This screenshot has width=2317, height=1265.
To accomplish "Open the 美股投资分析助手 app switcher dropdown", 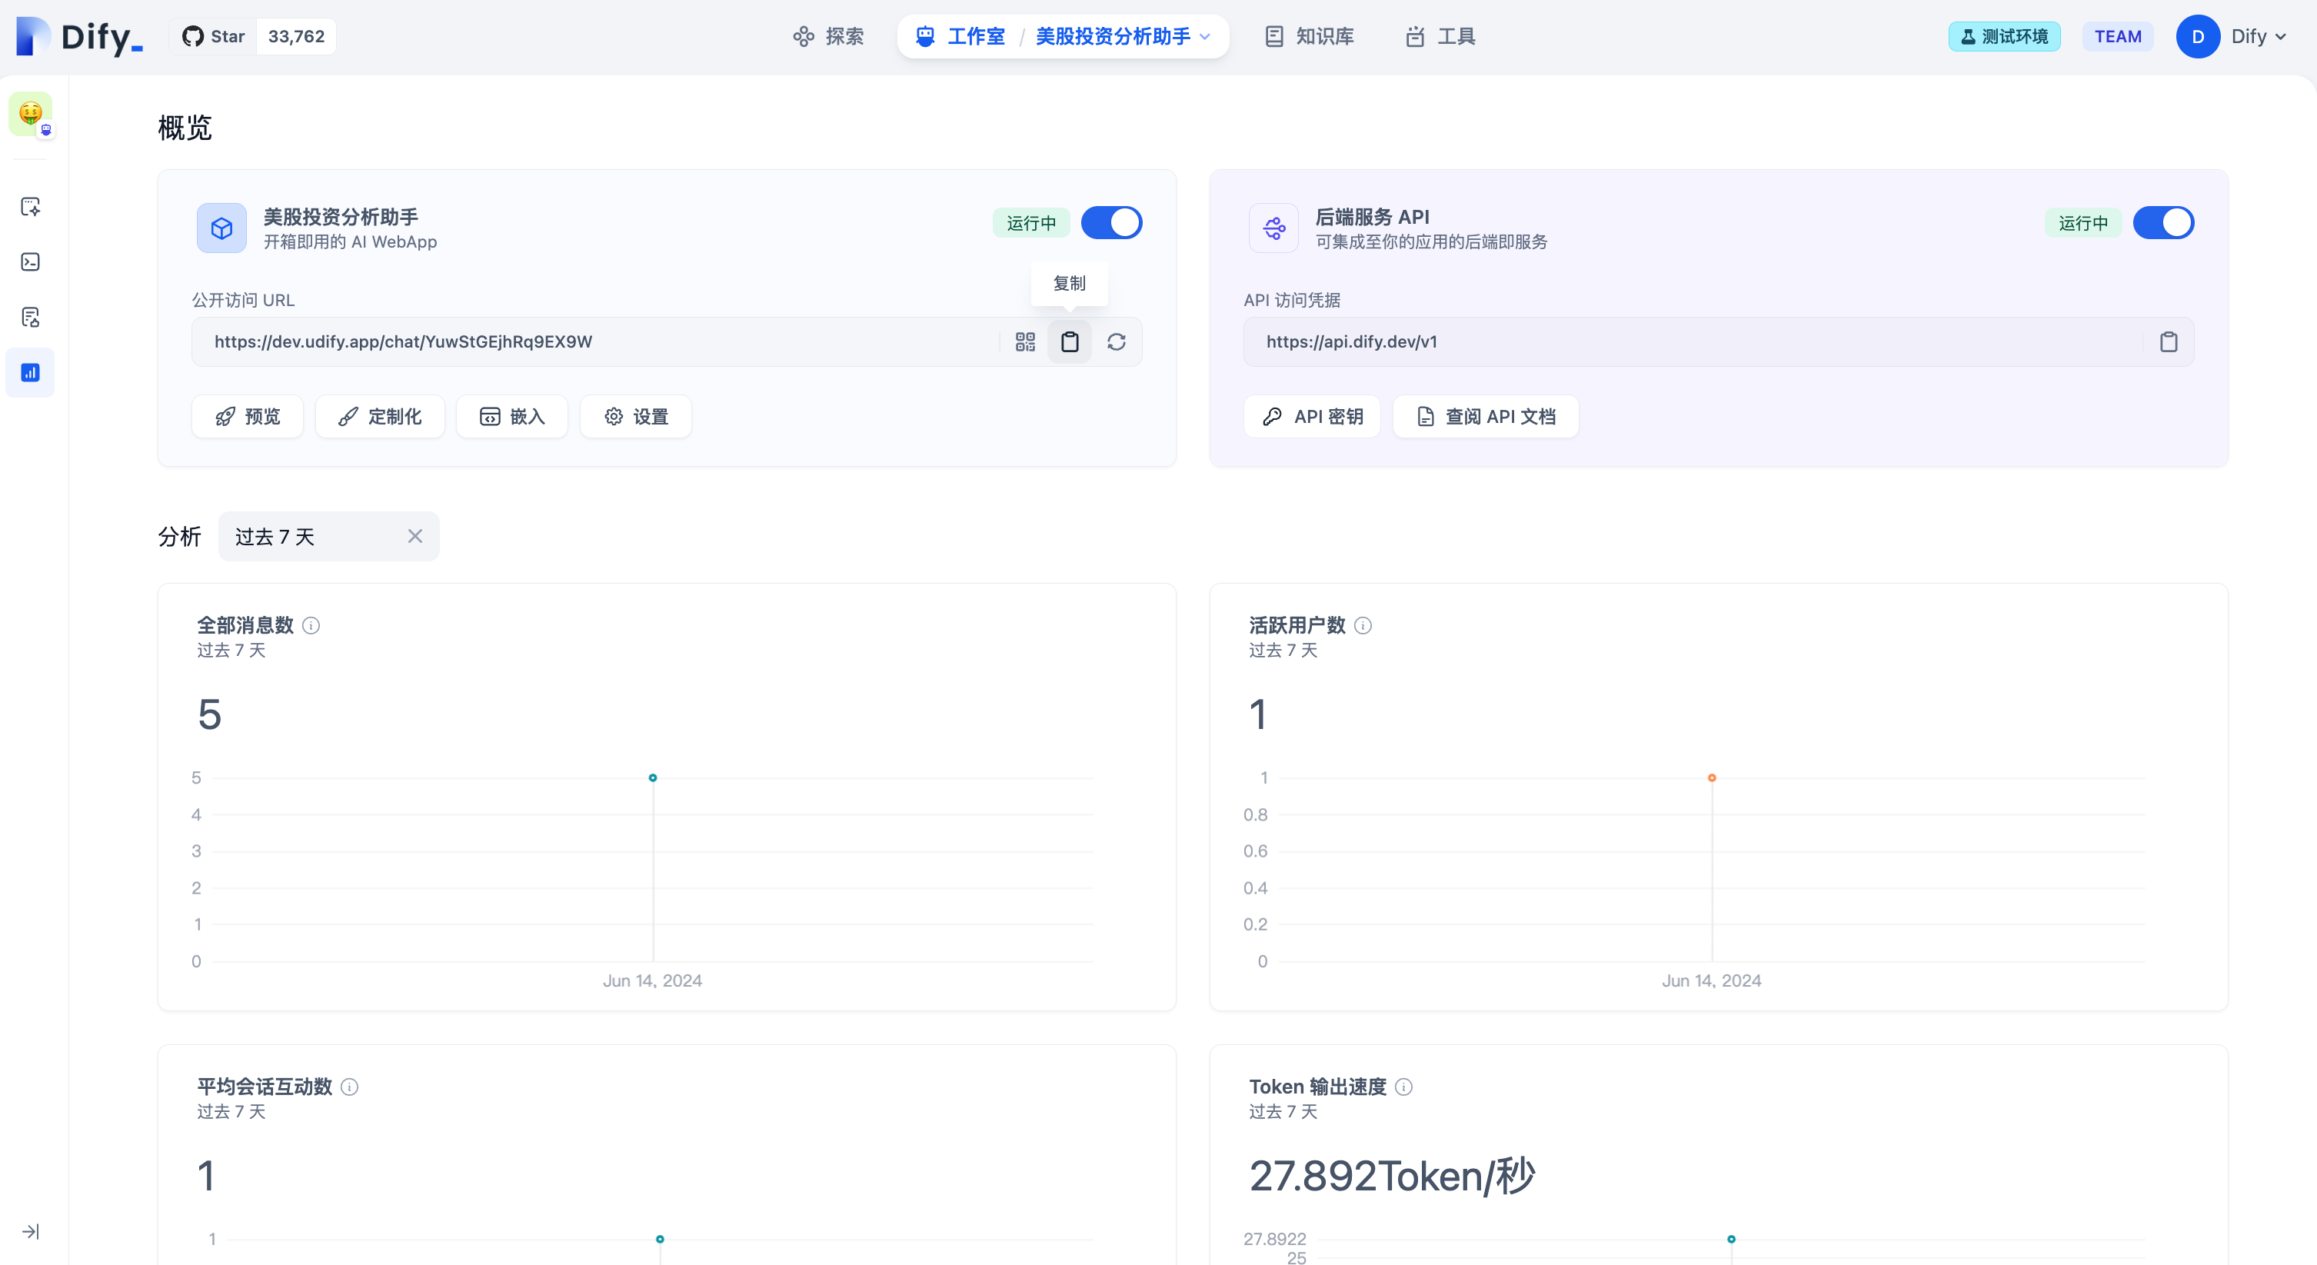I will pos(1123,37).
